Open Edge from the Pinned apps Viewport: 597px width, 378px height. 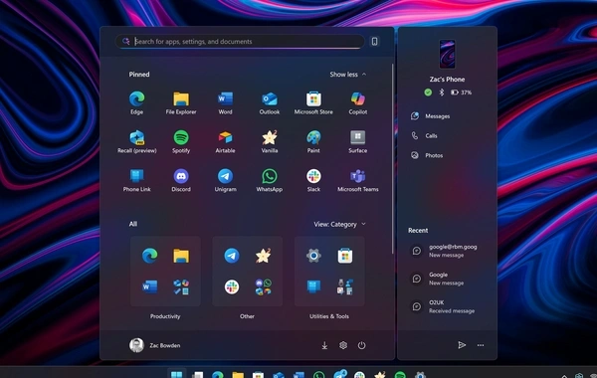click(136, 102)
